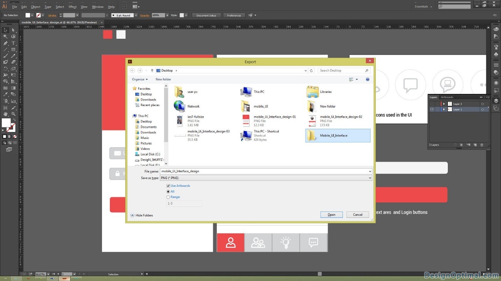Screen dimensions: 501x281
Task: Open the Document Setup button
Action: (206, 15)
